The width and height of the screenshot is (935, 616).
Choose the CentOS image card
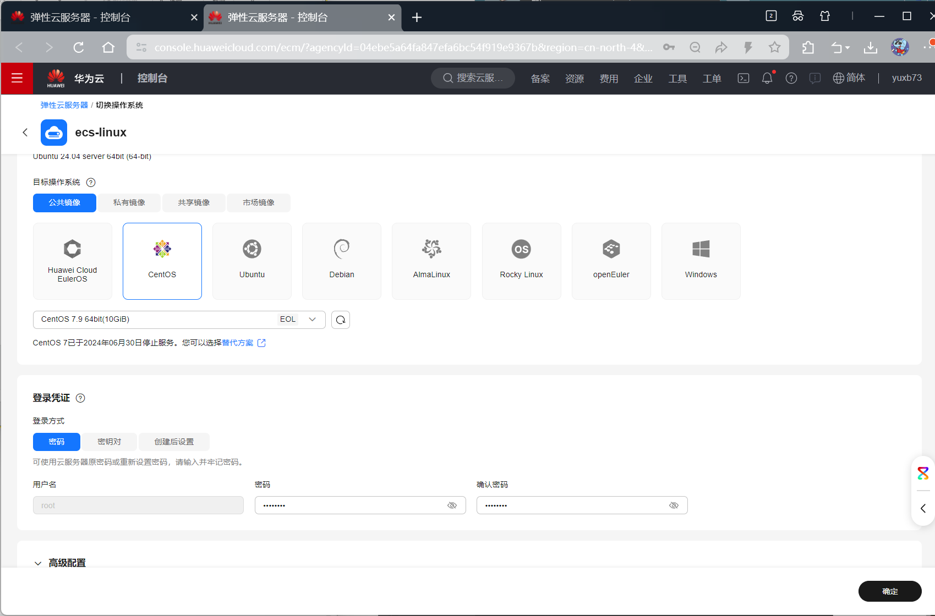click(x=162, y=261)
